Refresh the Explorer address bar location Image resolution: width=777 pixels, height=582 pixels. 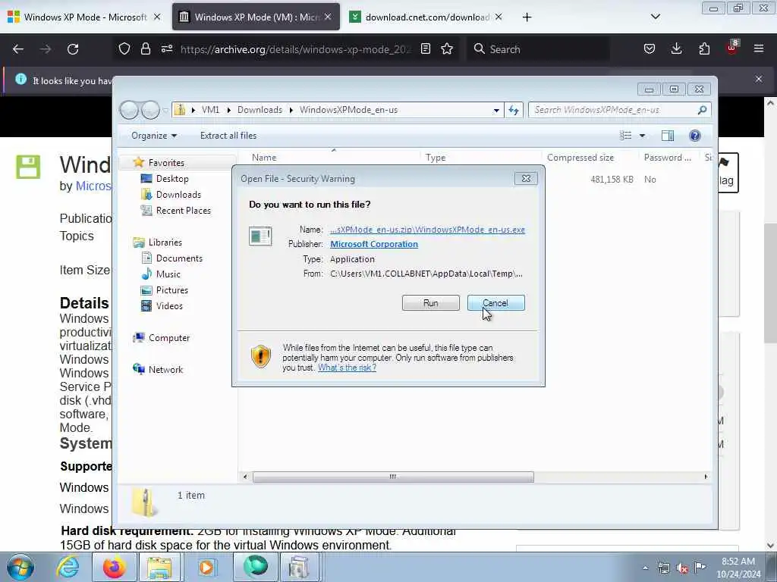514,110
